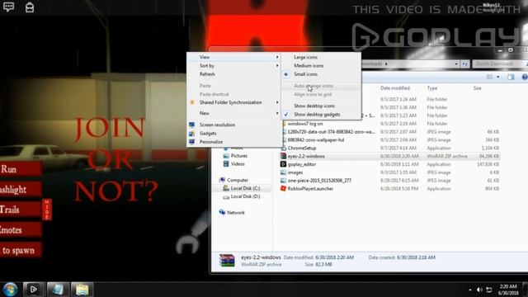528x297 pixels.
Task: Select Gadgets menu entry
Action: pyautogui.click(x=234, y=134)
